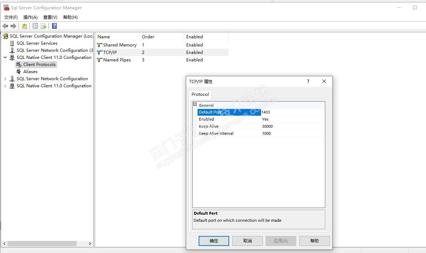426x253 pixels.
Task: Click Order value 1 in Shared Memory row
Action: tap(143, 45)
